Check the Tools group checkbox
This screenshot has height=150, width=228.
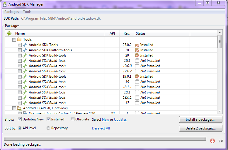pos(14,40)
